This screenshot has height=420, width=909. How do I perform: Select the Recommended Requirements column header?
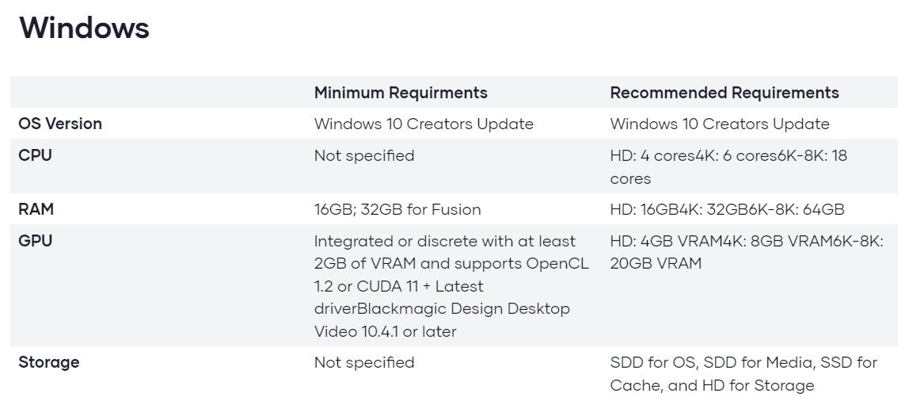[724, 93]
